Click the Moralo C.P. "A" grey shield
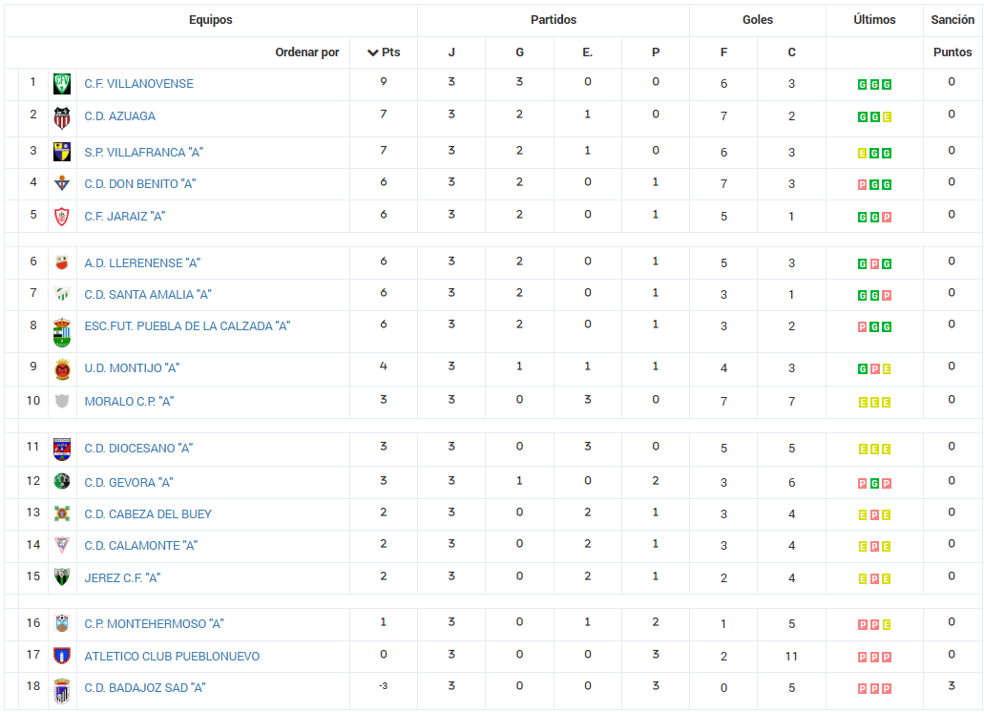 click(61, 401)
